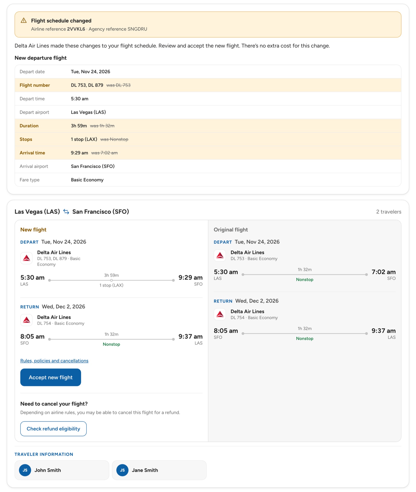The height and width of the screenshot is (492, 416).
Task: Click original flight arrival time 7:02 am
Action: tap(383, 272)
